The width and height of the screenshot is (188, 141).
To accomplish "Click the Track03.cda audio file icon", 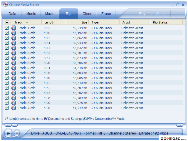I will 14,38.
